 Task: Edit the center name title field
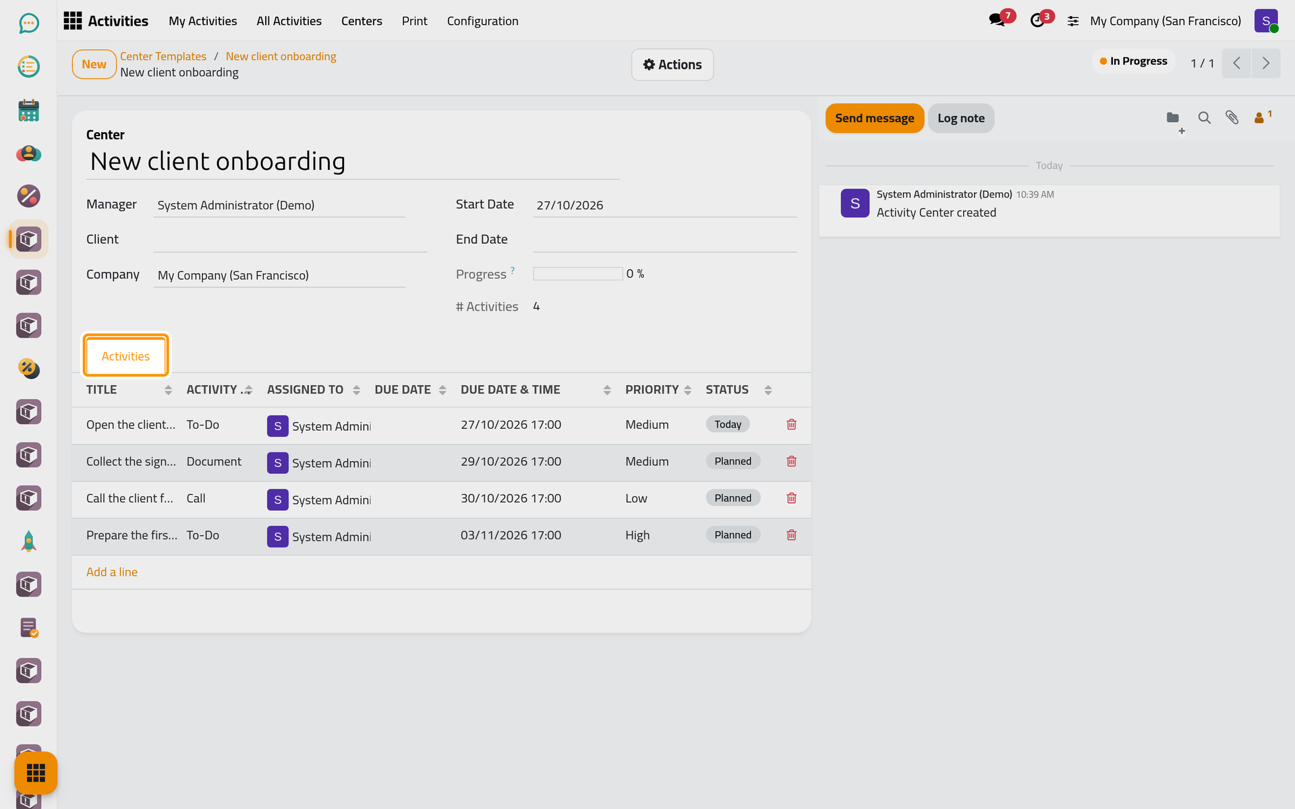[x=352, y=162]
